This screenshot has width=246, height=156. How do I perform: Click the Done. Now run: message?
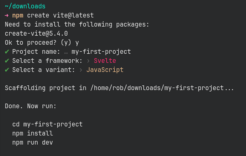coord(31,106)
